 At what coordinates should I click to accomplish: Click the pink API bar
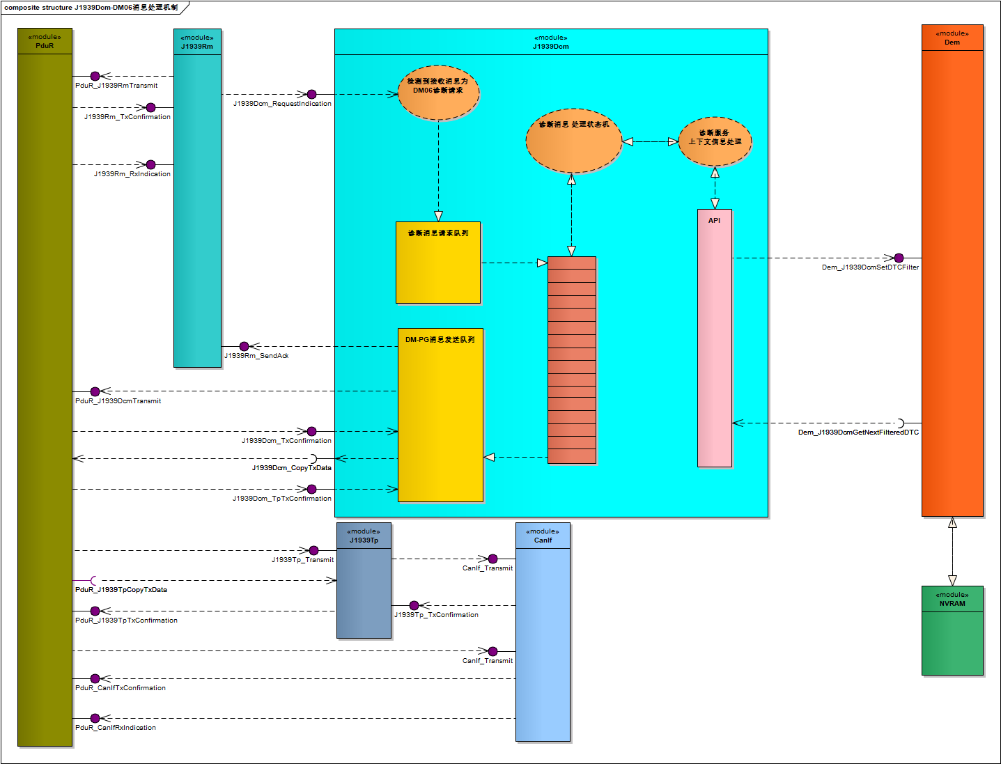click(715, 338)
